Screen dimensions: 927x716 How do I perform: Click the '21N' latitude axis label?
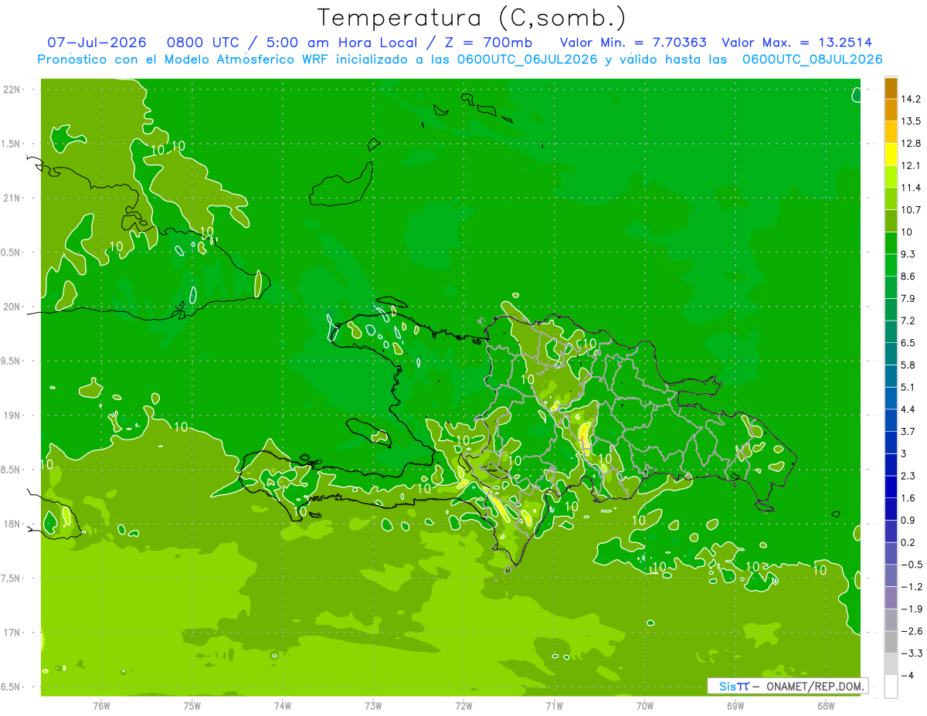point(13,198)
